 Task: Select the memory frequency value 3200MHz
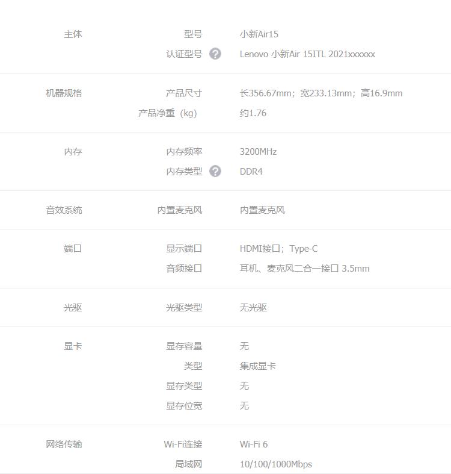coord(258,151)
